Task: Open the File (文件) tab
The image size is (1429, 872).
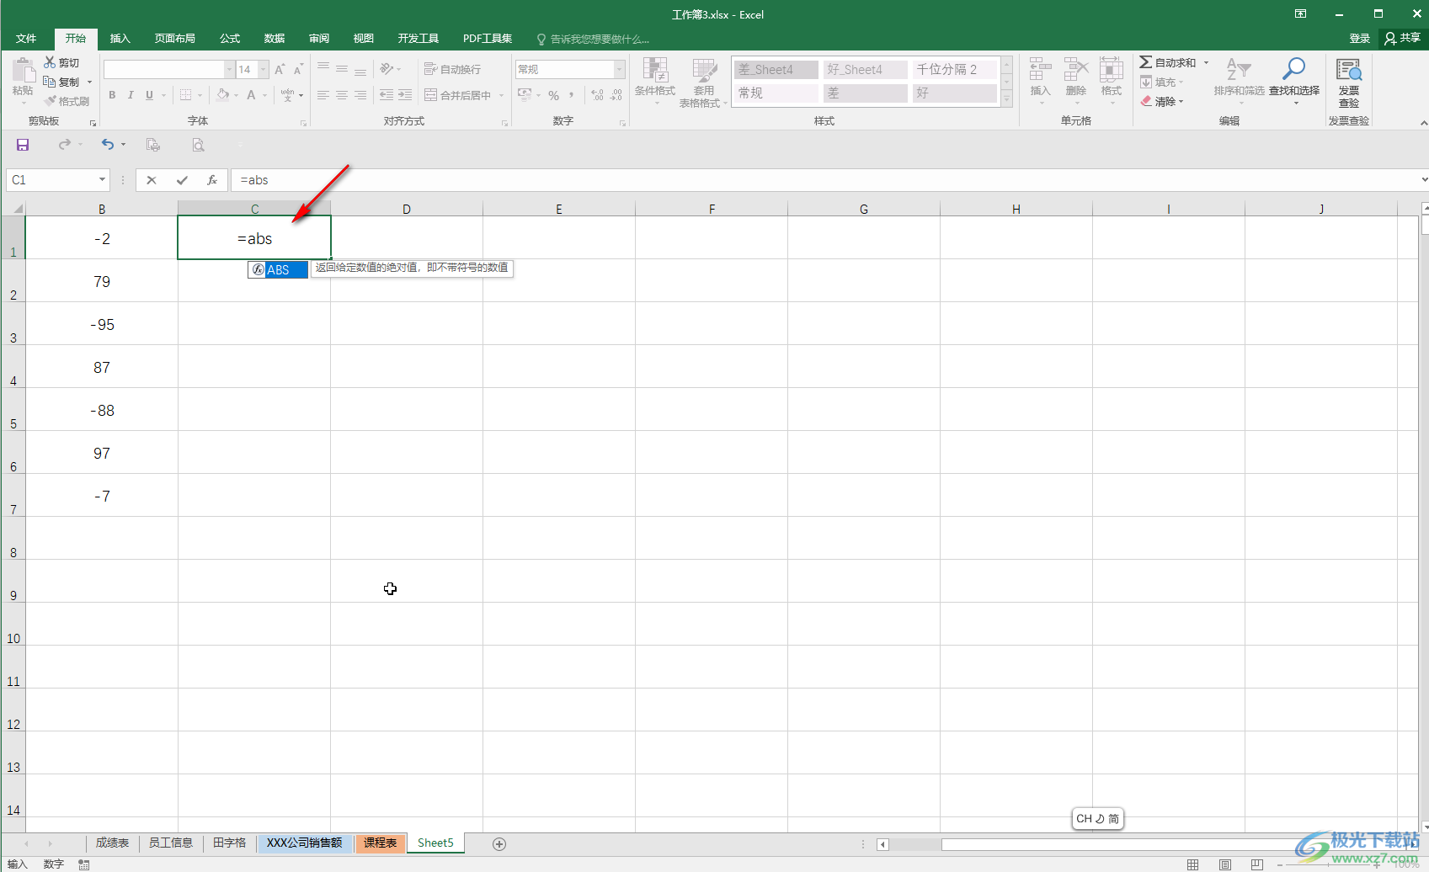Action: pos(26,39)
